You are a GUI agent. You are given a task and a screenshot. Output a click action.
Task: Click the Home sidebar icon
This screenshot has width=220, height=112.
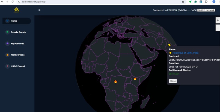point(7,21)
